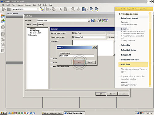
Task: Click the grayed blank page toolbar icon
Action: tap(66, 10)
